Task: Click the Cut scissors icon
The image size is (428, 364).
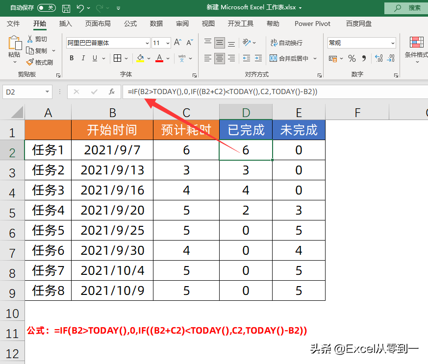Action: (30, 39)
